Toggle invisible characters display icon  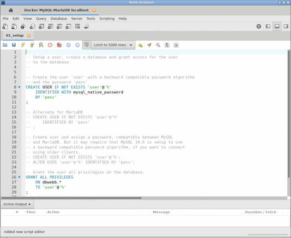[167, 45]
